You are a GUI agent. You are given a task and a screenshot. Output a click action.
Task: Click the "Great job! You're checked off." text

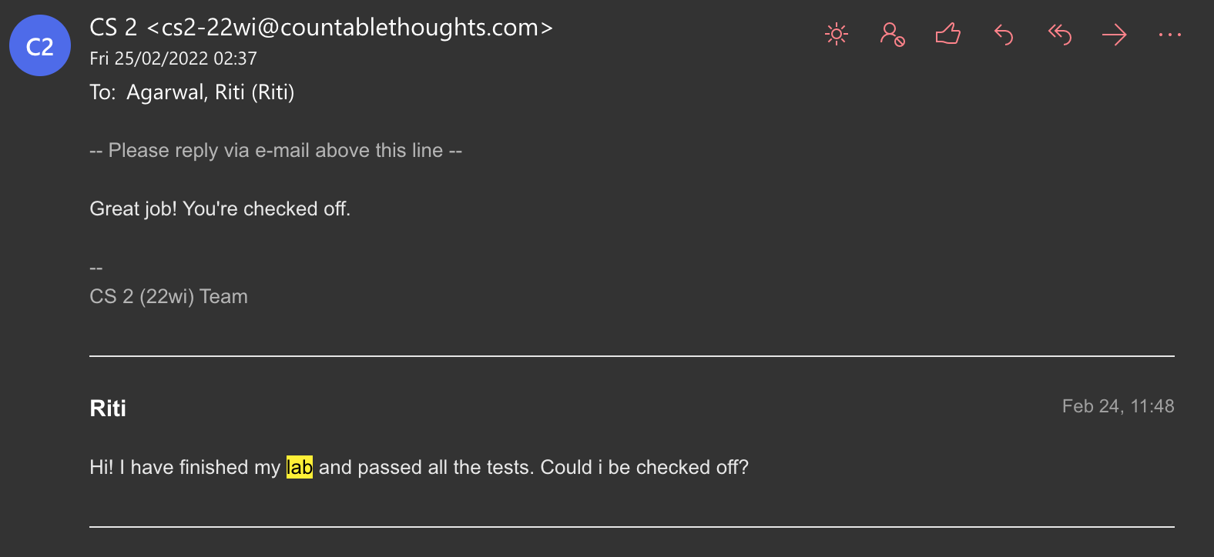220,208
